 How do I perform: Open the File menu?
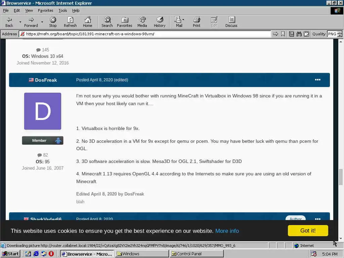[x=6, y=10]
